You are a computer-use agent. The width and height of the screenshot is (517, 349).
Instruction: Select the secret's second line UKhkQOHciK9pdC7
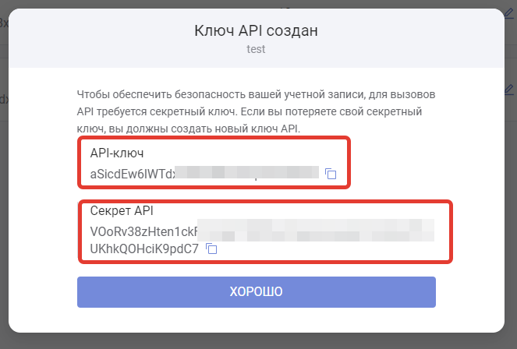pos(144,249)
